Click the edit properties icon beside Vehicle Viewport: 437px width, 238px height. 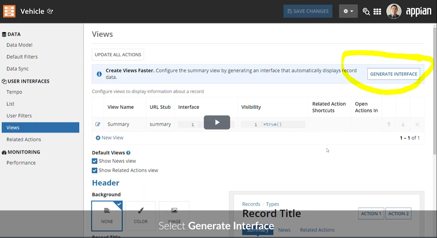tap(50, 11)
